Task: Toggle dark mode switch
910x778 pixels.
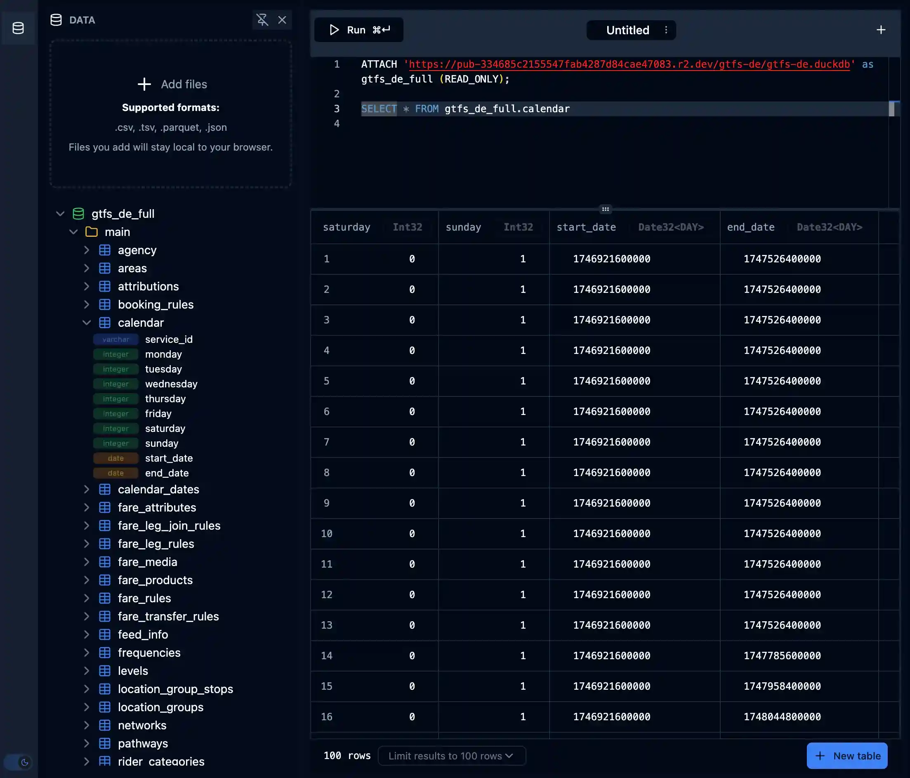Action: [x=18, y=762]
